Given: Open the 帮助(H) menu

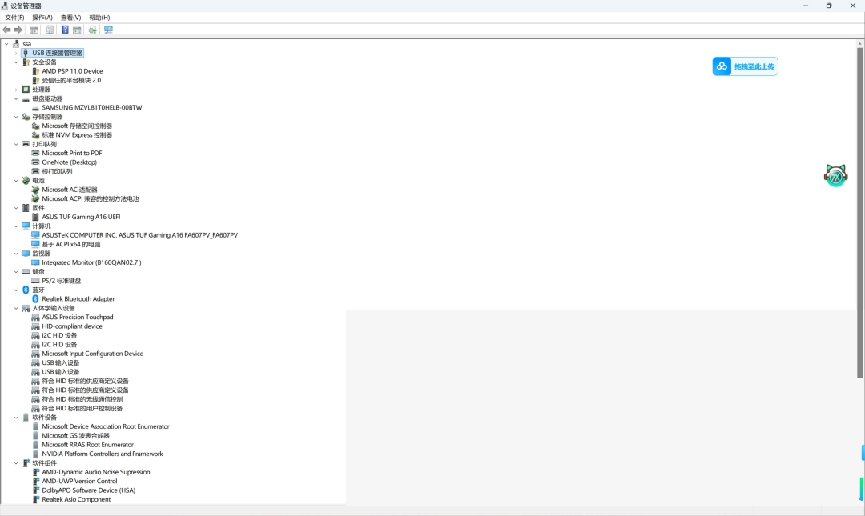Looking at the screenshot, I should (x=99, y=18).
